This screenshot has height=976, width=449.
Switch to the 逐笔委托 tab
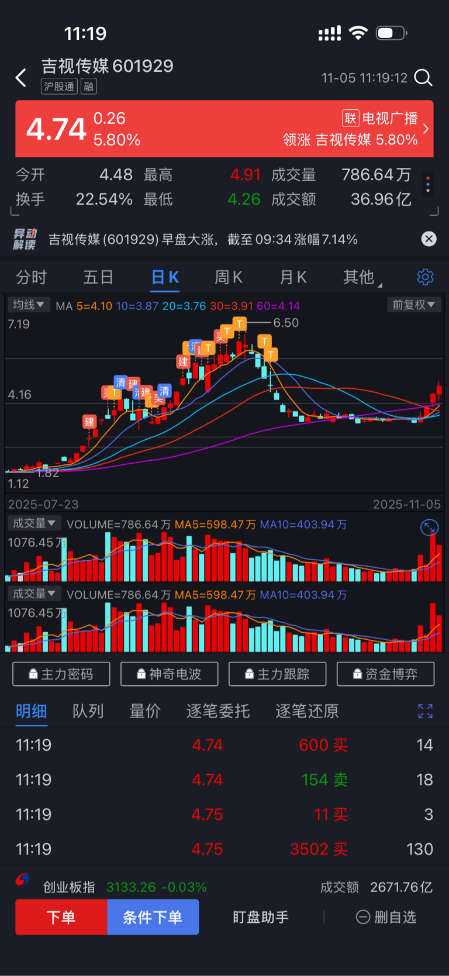click(218, 711)
